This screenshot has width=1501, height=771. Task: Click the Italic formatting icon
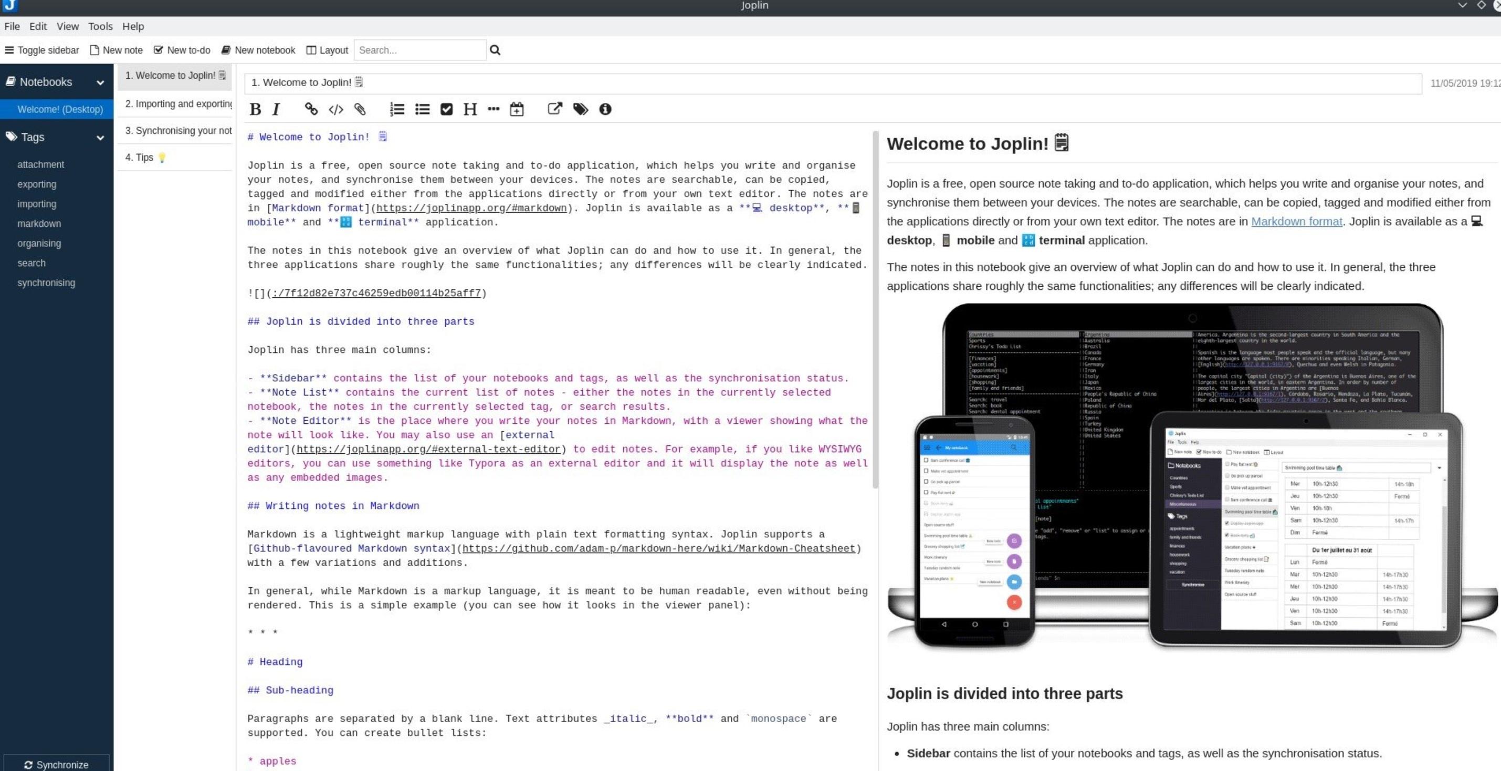[276, 110]
